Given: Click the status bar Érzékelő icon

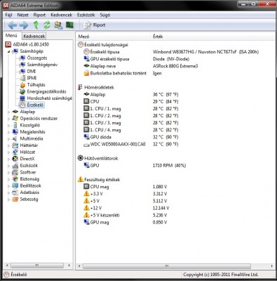Looking at the screenshot, I should (6, 275).
